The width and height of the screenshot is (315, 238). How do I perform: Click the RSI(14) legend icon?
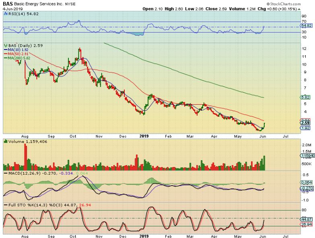coord(5,14)
